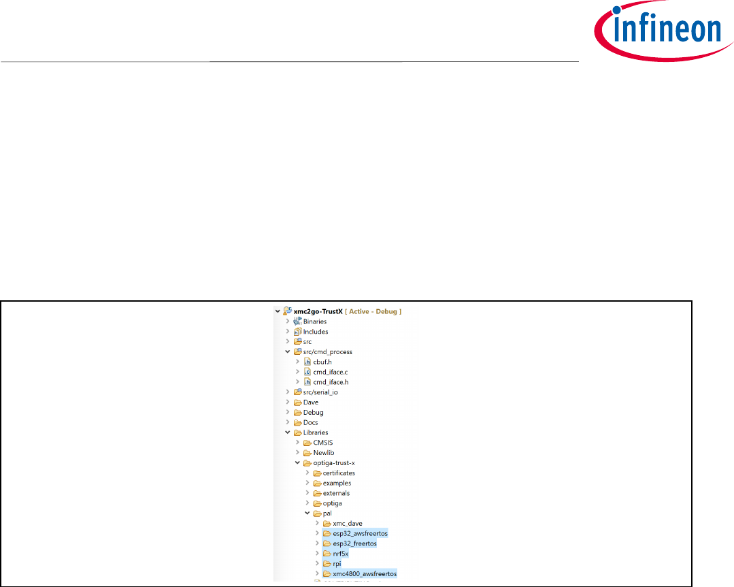Collapse the xmc2go-TrustX project node
Viewport: 734px width, 587px height.
[278, 311]
